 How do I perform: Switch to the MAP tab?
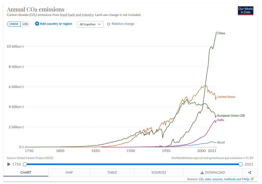(x=69, y=172)
